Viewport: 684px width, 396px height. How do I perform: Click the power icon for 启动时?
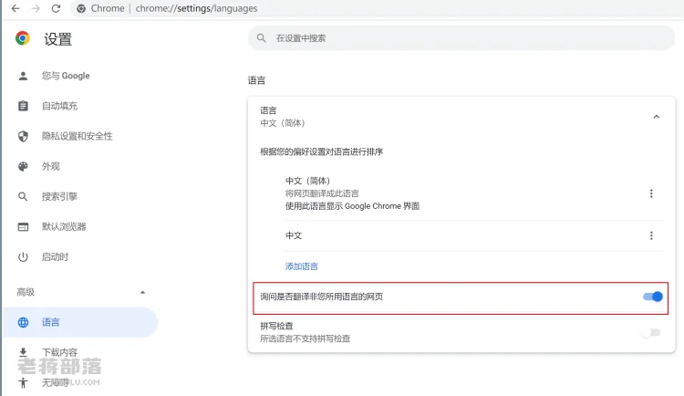click(x=23, y=257)
